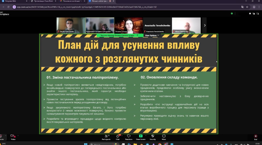262x145 pixels.
Task: Open the Chat panel
Action: tap(118, 137)
